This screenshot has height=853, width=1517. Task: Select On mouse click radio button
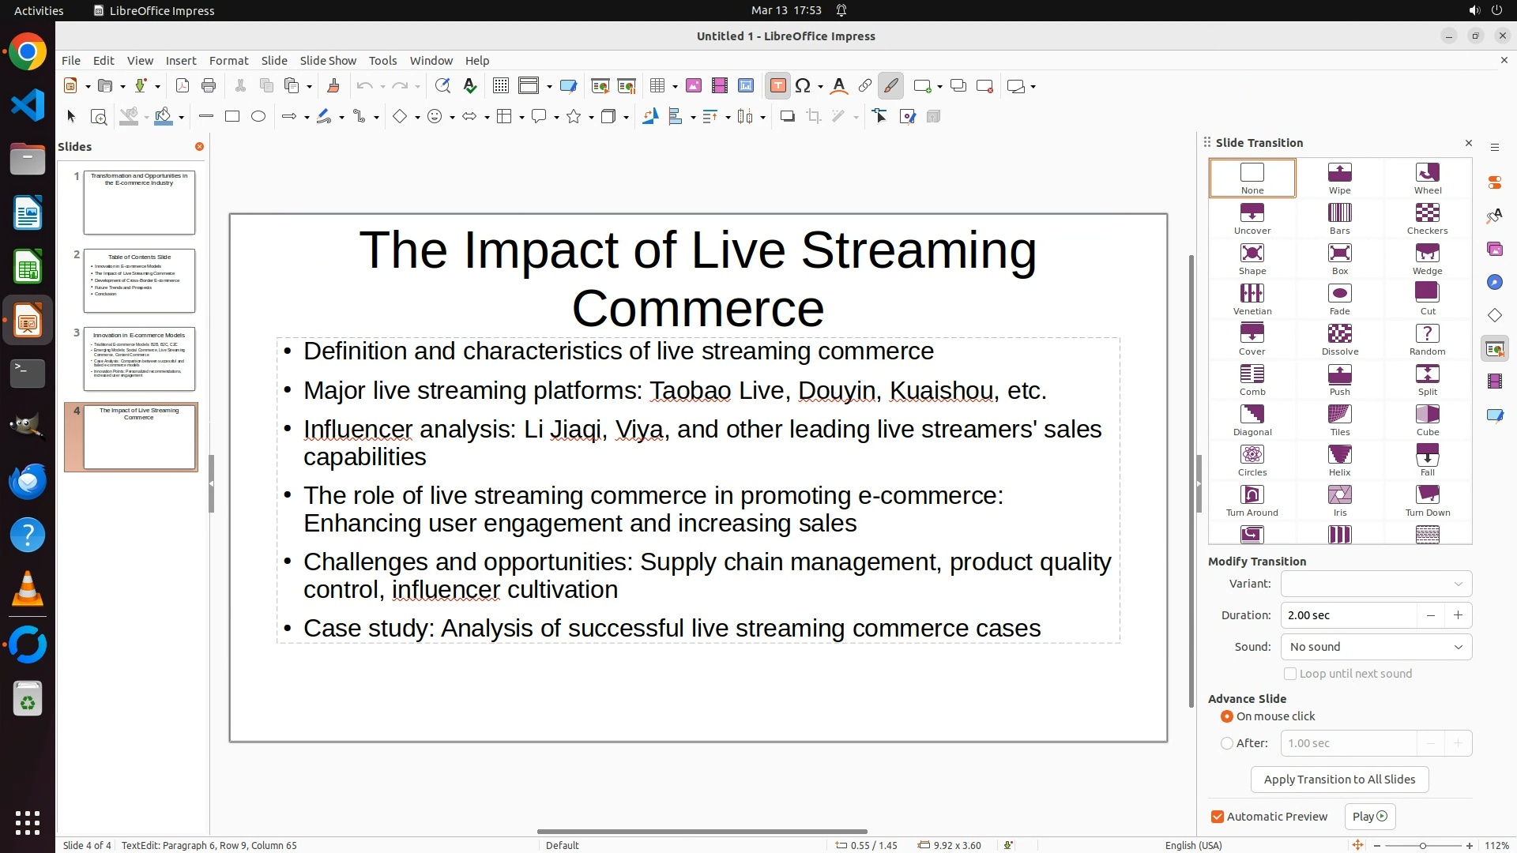point(1227,716)
